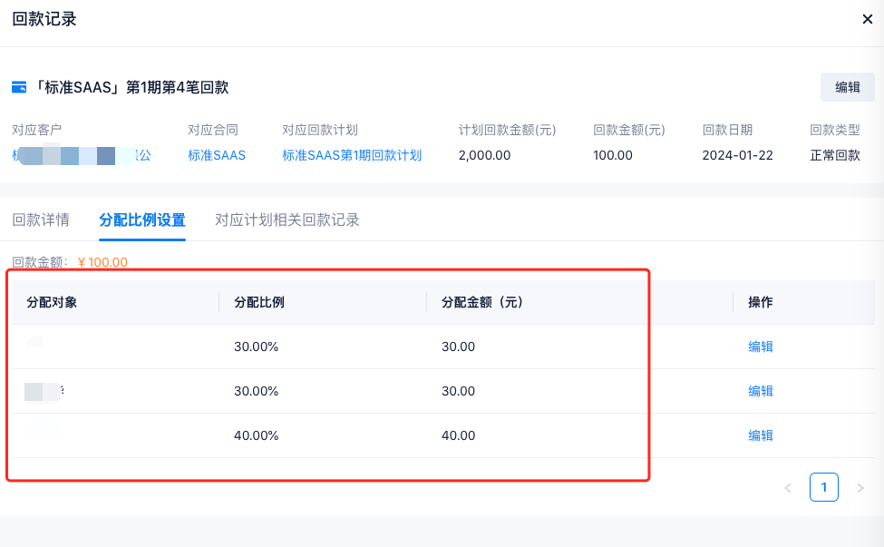Image resolution: width=884 pixels, height=547 pixels.
Task: Select the 分配比例设置 tab
Action: click(142, 220)
